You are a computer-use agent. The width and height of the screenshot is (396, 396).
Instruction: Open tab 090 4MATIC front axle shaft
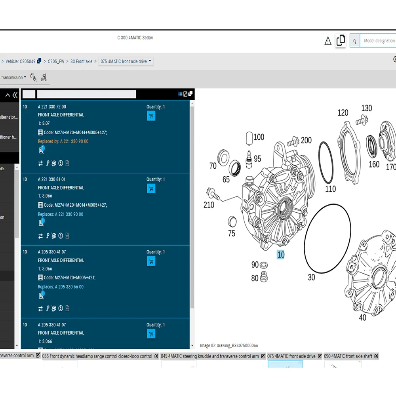[x=348, y=356]
